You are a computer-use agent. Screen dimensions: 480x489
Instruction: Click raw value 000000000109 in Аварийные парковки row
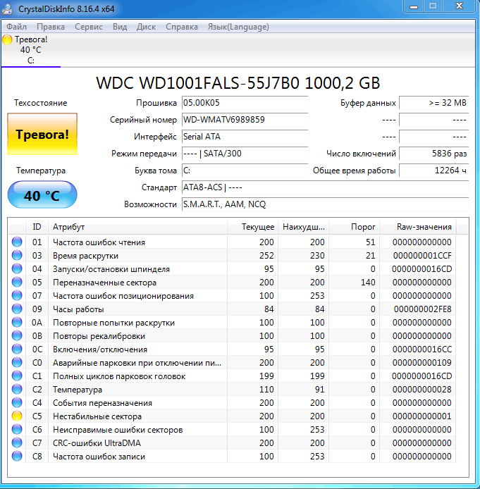pos(421,363)
